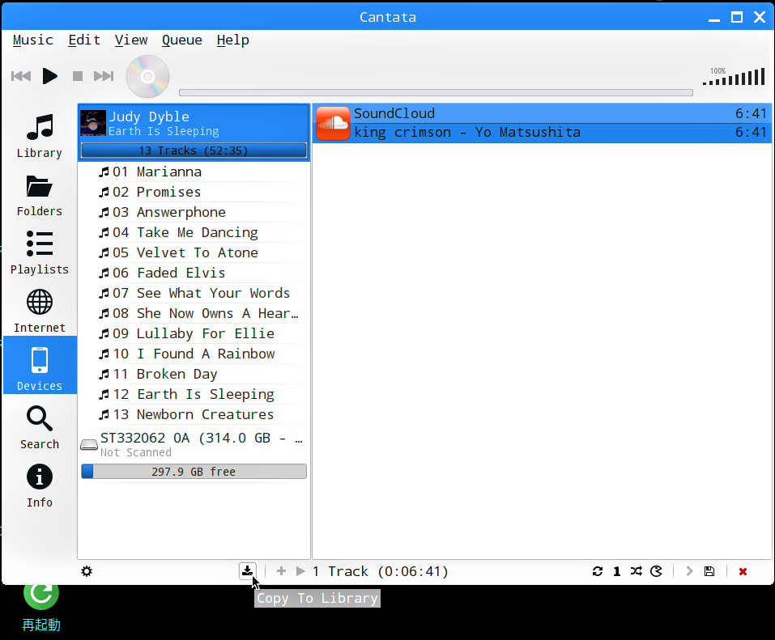775x640 pixels.
Task: Adjust the volume bars at 100%
Action: 734,77
